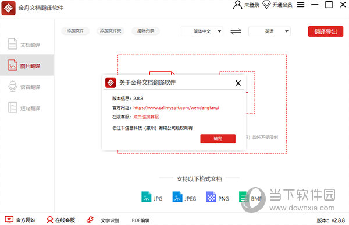The width and height of the screenshot is (349, 225).
Task: Click the JPEG format icon
Action: 177,197
